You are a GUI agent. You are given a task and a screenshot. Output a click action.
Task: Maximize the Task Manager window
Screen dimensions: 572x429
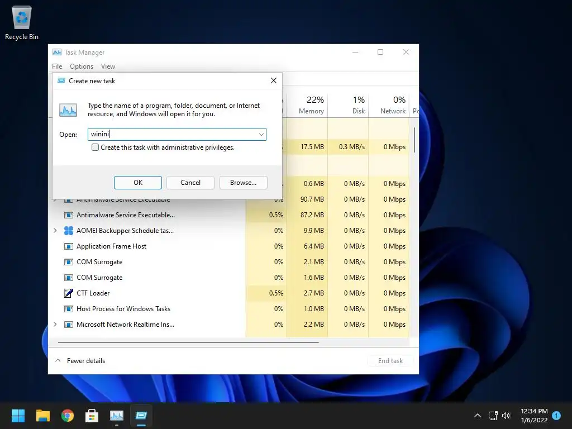[x=380, y=52]
